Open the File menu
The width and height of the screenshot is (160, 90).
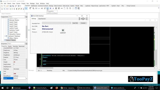pos(2,3)
